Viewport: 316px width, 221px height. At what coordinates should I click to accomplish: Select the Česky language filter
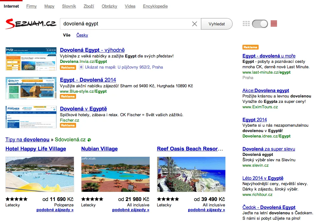pyautogui.click(x=82, y=35)
